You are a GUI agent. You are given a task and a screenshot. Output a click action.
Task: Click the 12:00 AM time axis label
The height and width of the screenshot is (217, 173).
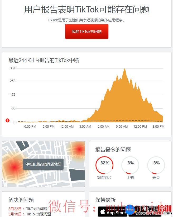(67, 127)
